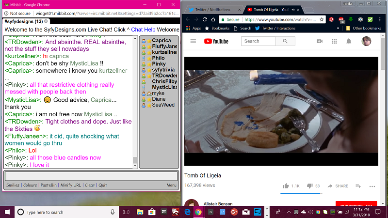Open the YouTube hamburger guide menu
Viewport: 388px width, 218px height.
[x=193, y=41]
